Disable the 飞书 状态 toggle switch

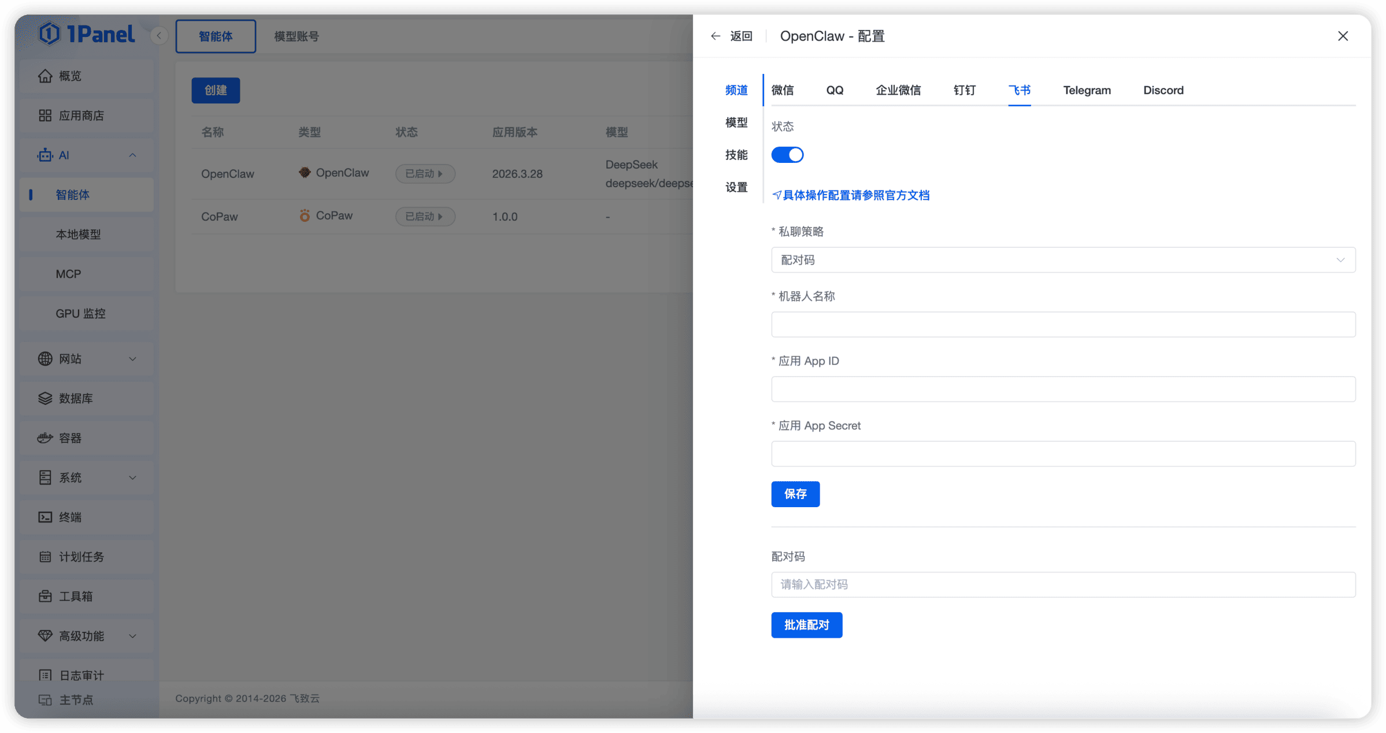787,154
